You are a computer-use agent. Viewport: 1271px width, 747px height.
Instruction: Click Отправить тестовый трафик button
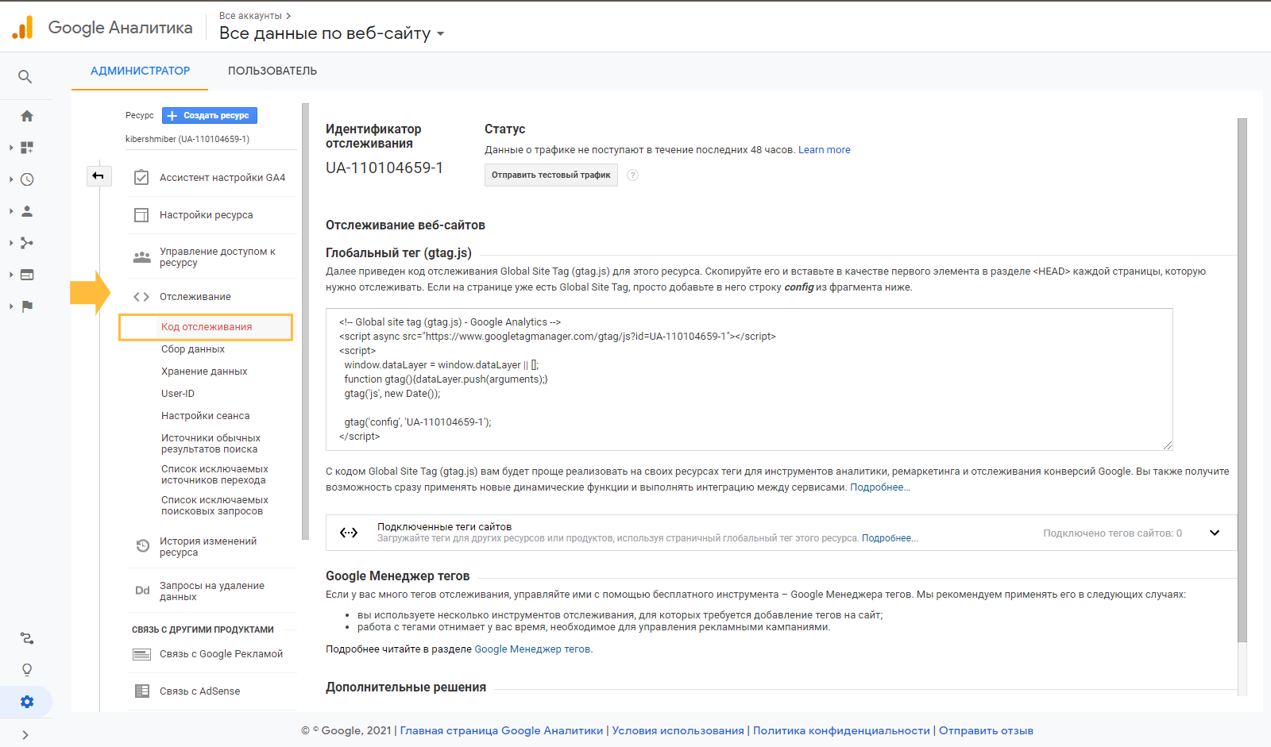tap(551, 175)
